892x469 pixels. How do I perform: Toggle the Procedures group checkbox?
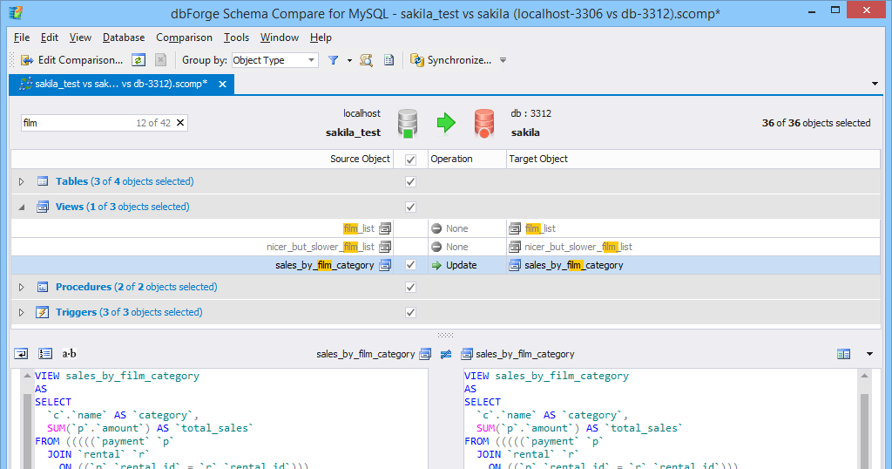click(x=410, y=287)
